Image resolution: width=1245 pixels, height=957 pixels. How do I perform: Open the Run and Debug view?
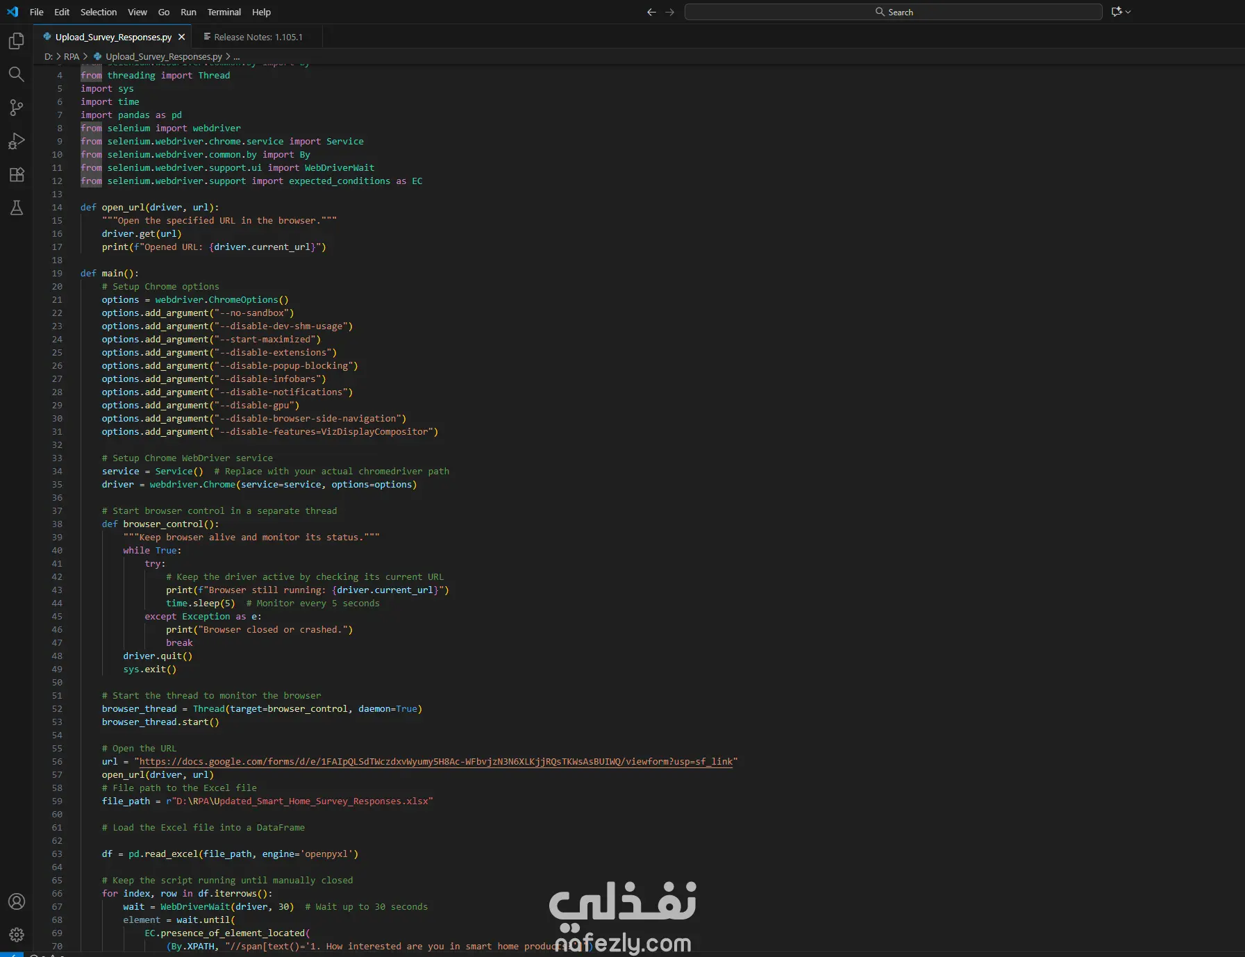click(x=17, y=141)
